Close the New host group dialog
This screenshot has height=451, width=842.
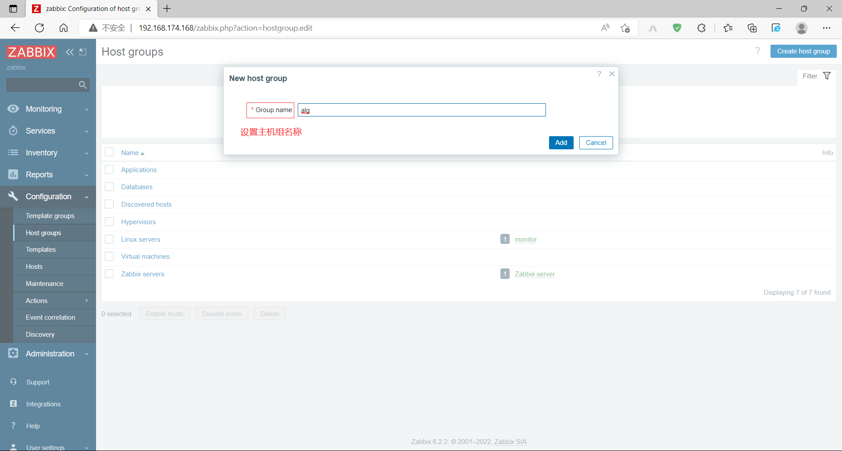612,74
